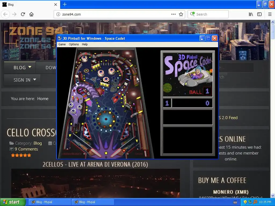Click the CELLO CROSS article heading
The height and width of the screenshot is (206, 275).
click(x=32, y=133)
